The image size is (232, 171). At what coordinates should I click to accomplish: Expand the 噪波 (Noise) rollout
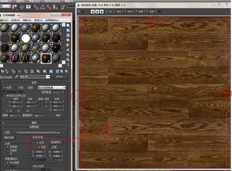coord(34,123)
